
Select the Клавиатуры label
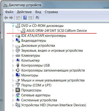coord(31,56)
